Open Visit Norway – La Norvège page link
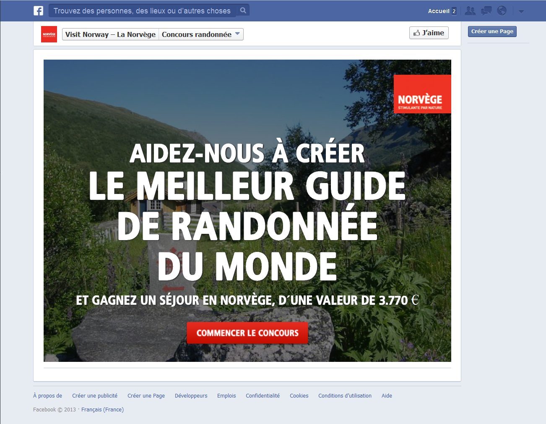This screenshot has width=546, height=424. (110, 34)
